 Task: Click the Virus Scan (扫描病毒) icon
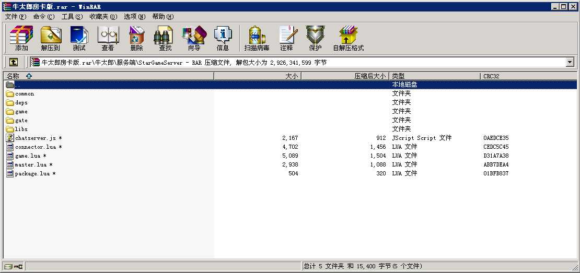click(x=257, y=39)
